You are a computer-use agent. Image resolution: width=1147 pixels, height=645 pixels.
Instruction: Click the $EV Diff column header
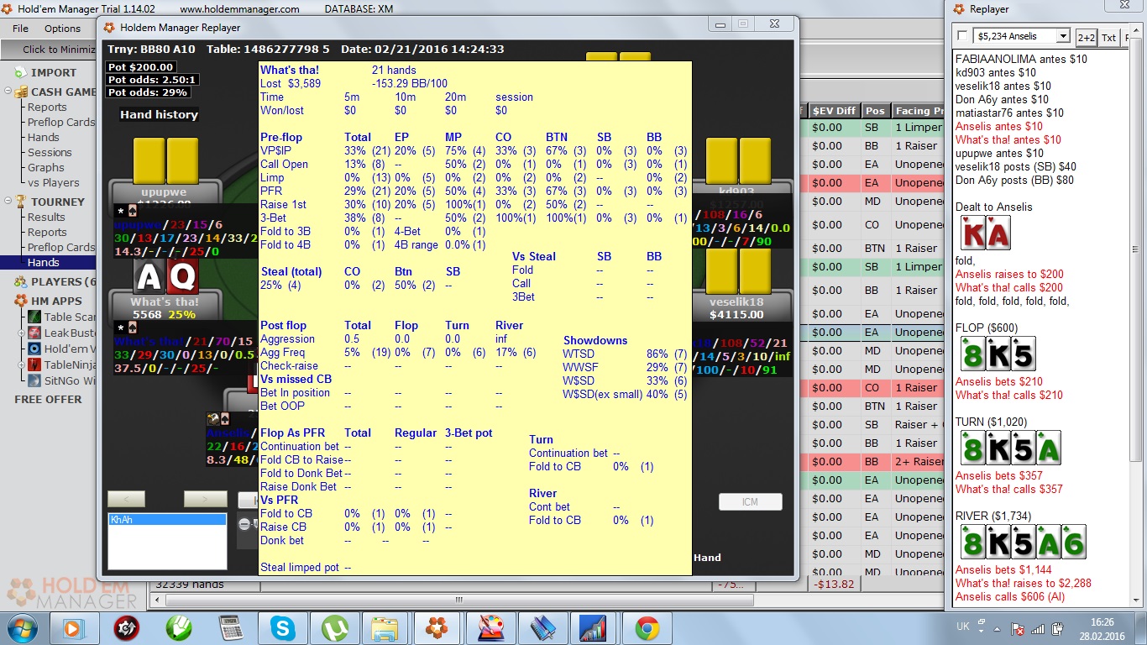click(835, 110)
